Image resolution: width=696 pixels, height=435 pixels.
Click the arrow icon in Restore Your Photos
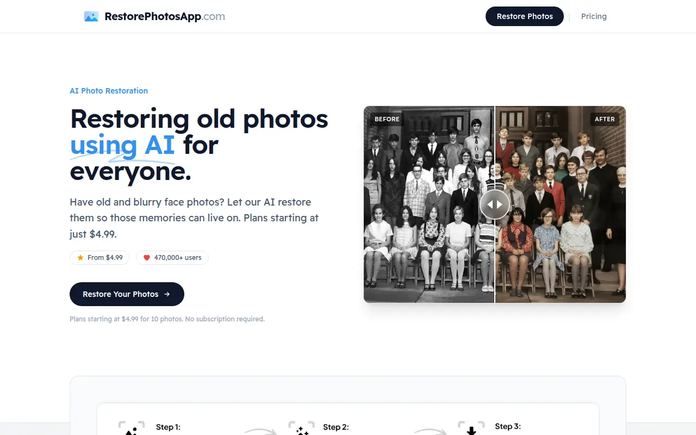pos(167,294)
